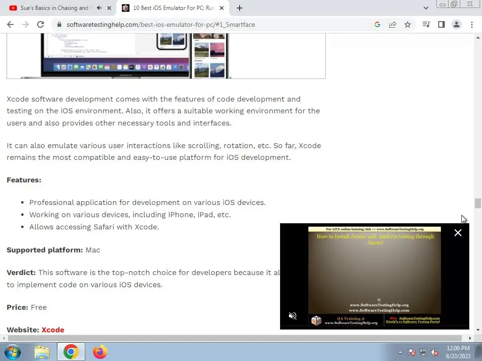Screen dimensions: 482x361
Task: Play the Jmeter tutorial video
Action: point(374,276)
